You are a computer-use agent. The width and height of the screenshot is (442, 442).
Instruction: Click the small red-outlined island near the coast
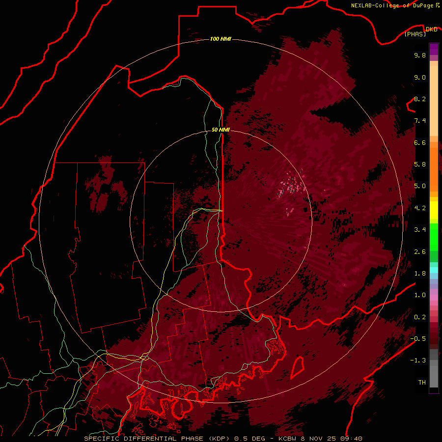tap(298, 367)
